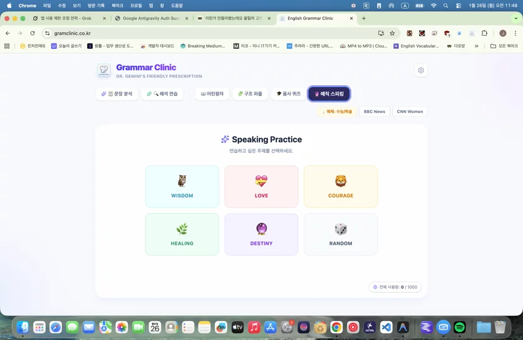The image size is (523, 340).
Task: Load the BBC News example
Action: [374, 112]
